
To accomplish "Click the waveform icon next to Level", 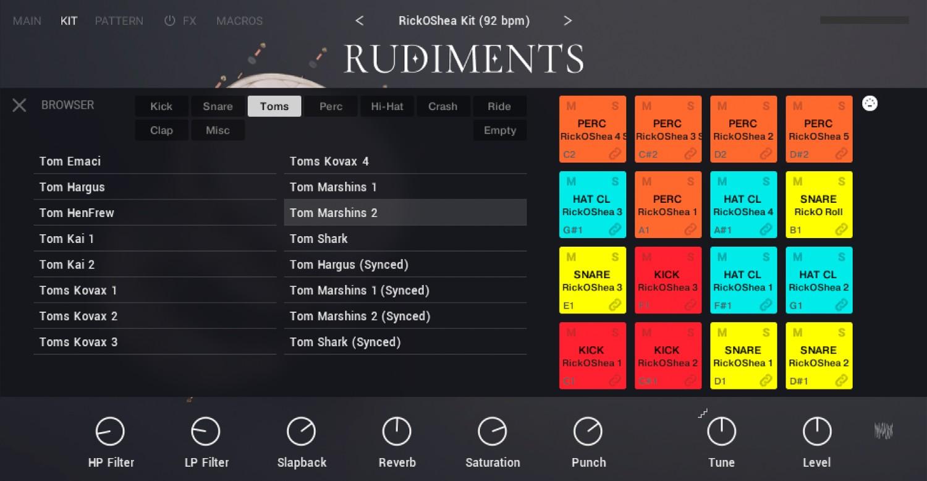I will (884, 431).
